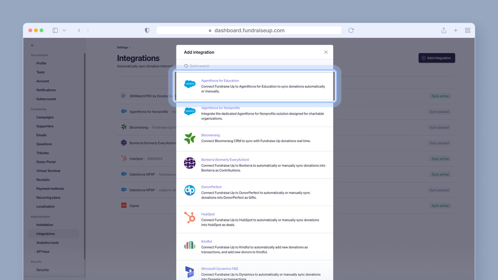Open Profile in the sidebar

(41, 63)
